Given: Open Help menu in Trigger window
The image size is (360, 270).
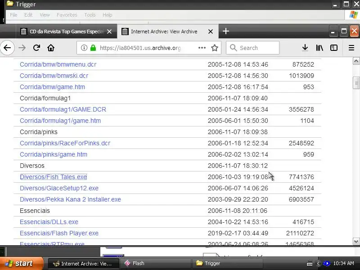Looking at the screenshot, I should point(107,15).
